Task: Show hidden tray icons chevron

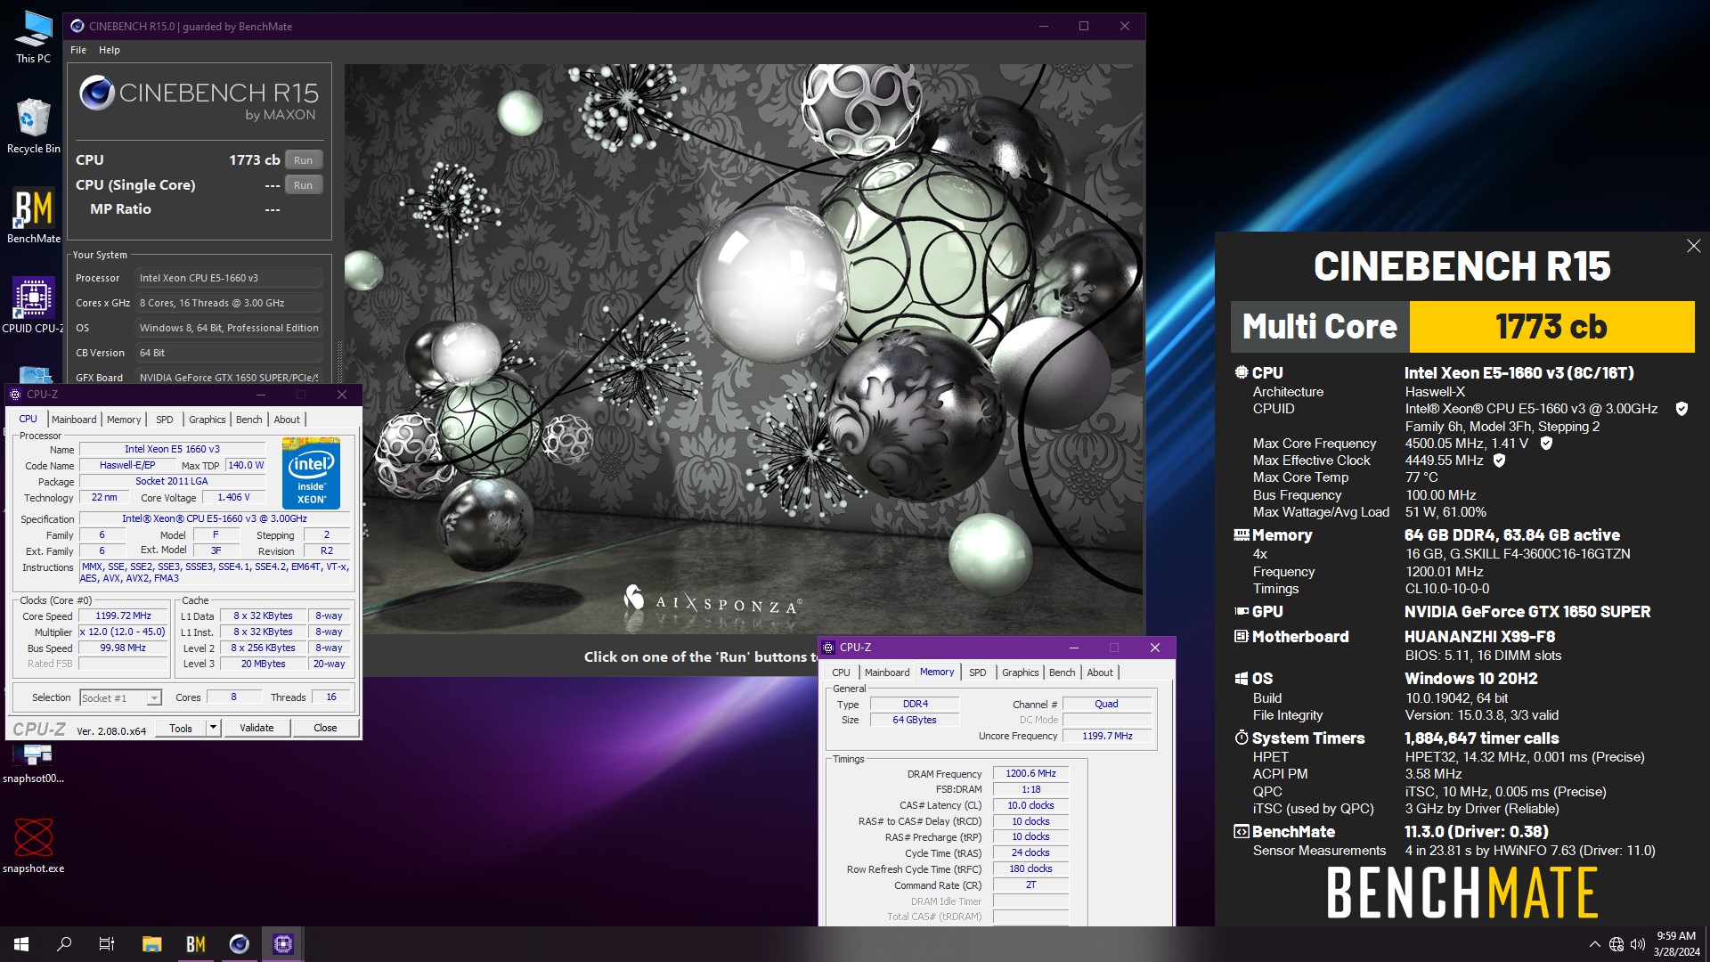Action: [x=1594, y=944]
